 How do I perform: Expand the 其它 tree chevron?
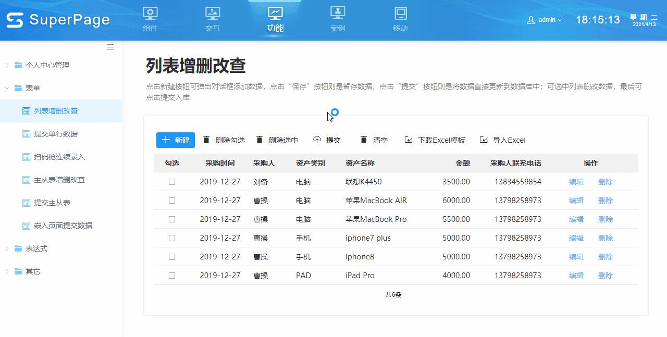[x=7, y=271]
